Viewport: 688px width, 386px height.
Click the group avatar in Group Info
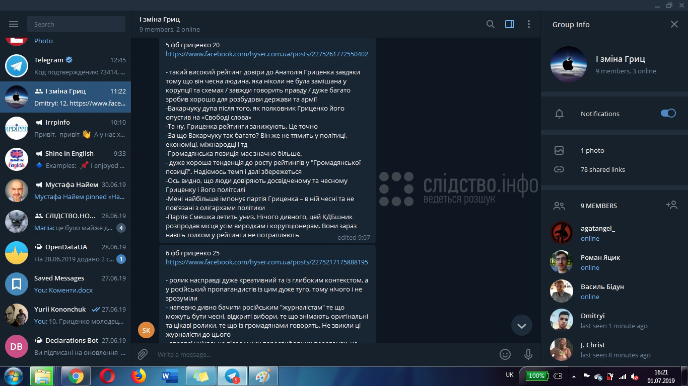(569, 64)
